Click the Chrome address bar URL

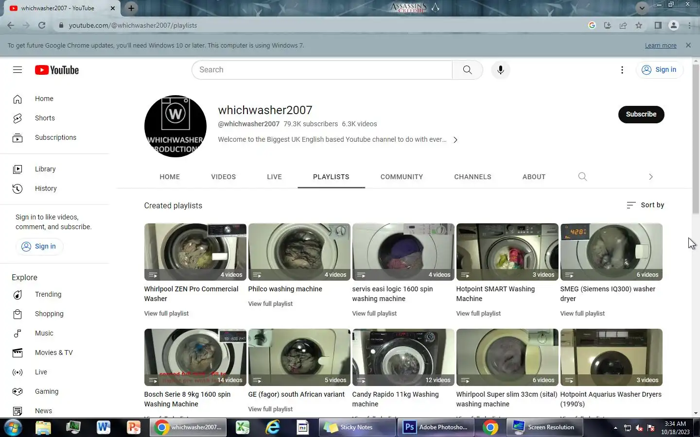[x=133, y=25]
